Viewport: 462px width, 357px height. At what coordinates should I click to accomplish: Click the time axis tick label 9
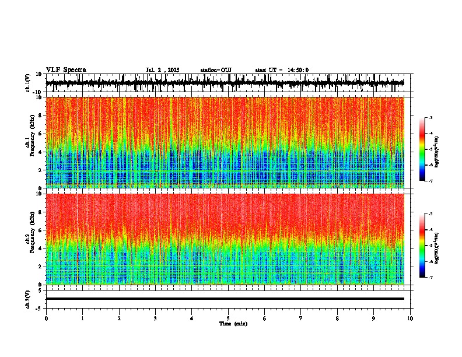click(373, 318)
